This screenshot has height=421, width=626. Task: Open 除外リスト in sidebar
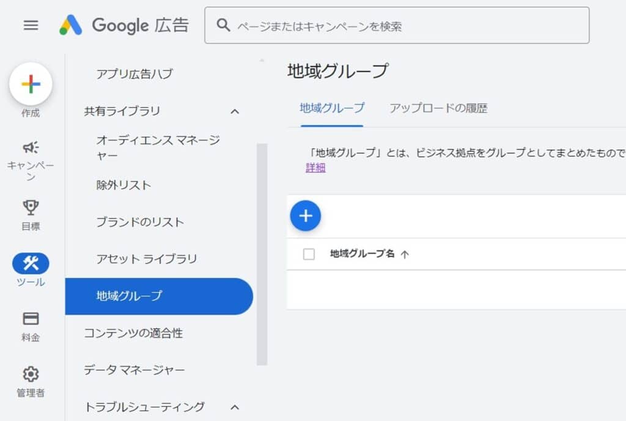(123, 185)
